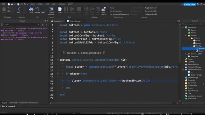
Task: Switch to the VIEW ribbon tab
Action: pos(54,4)
